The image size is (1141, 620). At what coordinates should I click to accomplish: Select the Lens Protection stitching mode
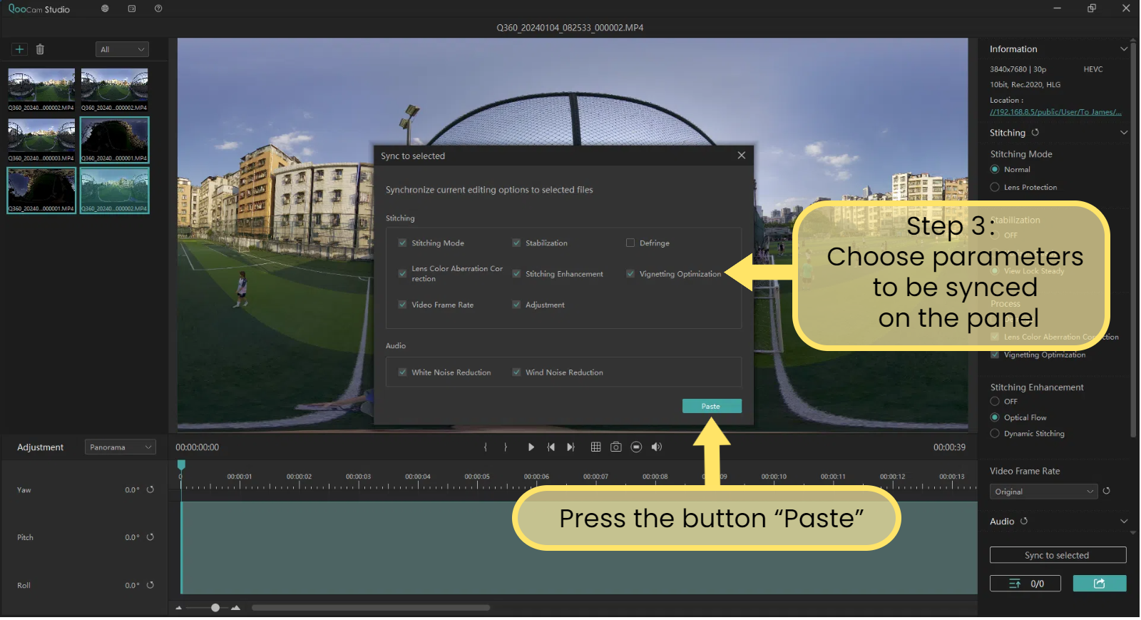[x=995, y=188]
